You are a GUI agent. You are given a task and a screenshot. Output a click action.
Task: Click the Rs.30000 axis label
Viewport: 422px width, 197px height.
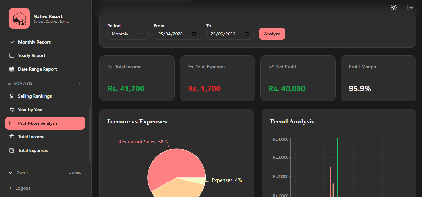click(280, 157)
